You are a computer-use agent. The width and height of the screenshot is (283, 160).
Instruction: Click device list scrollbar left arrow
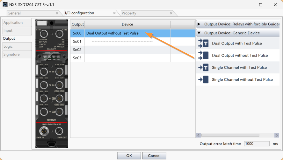click(x=198, y=135)
